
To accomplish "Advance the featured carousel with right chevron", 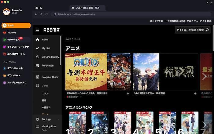I will point(204,77).
